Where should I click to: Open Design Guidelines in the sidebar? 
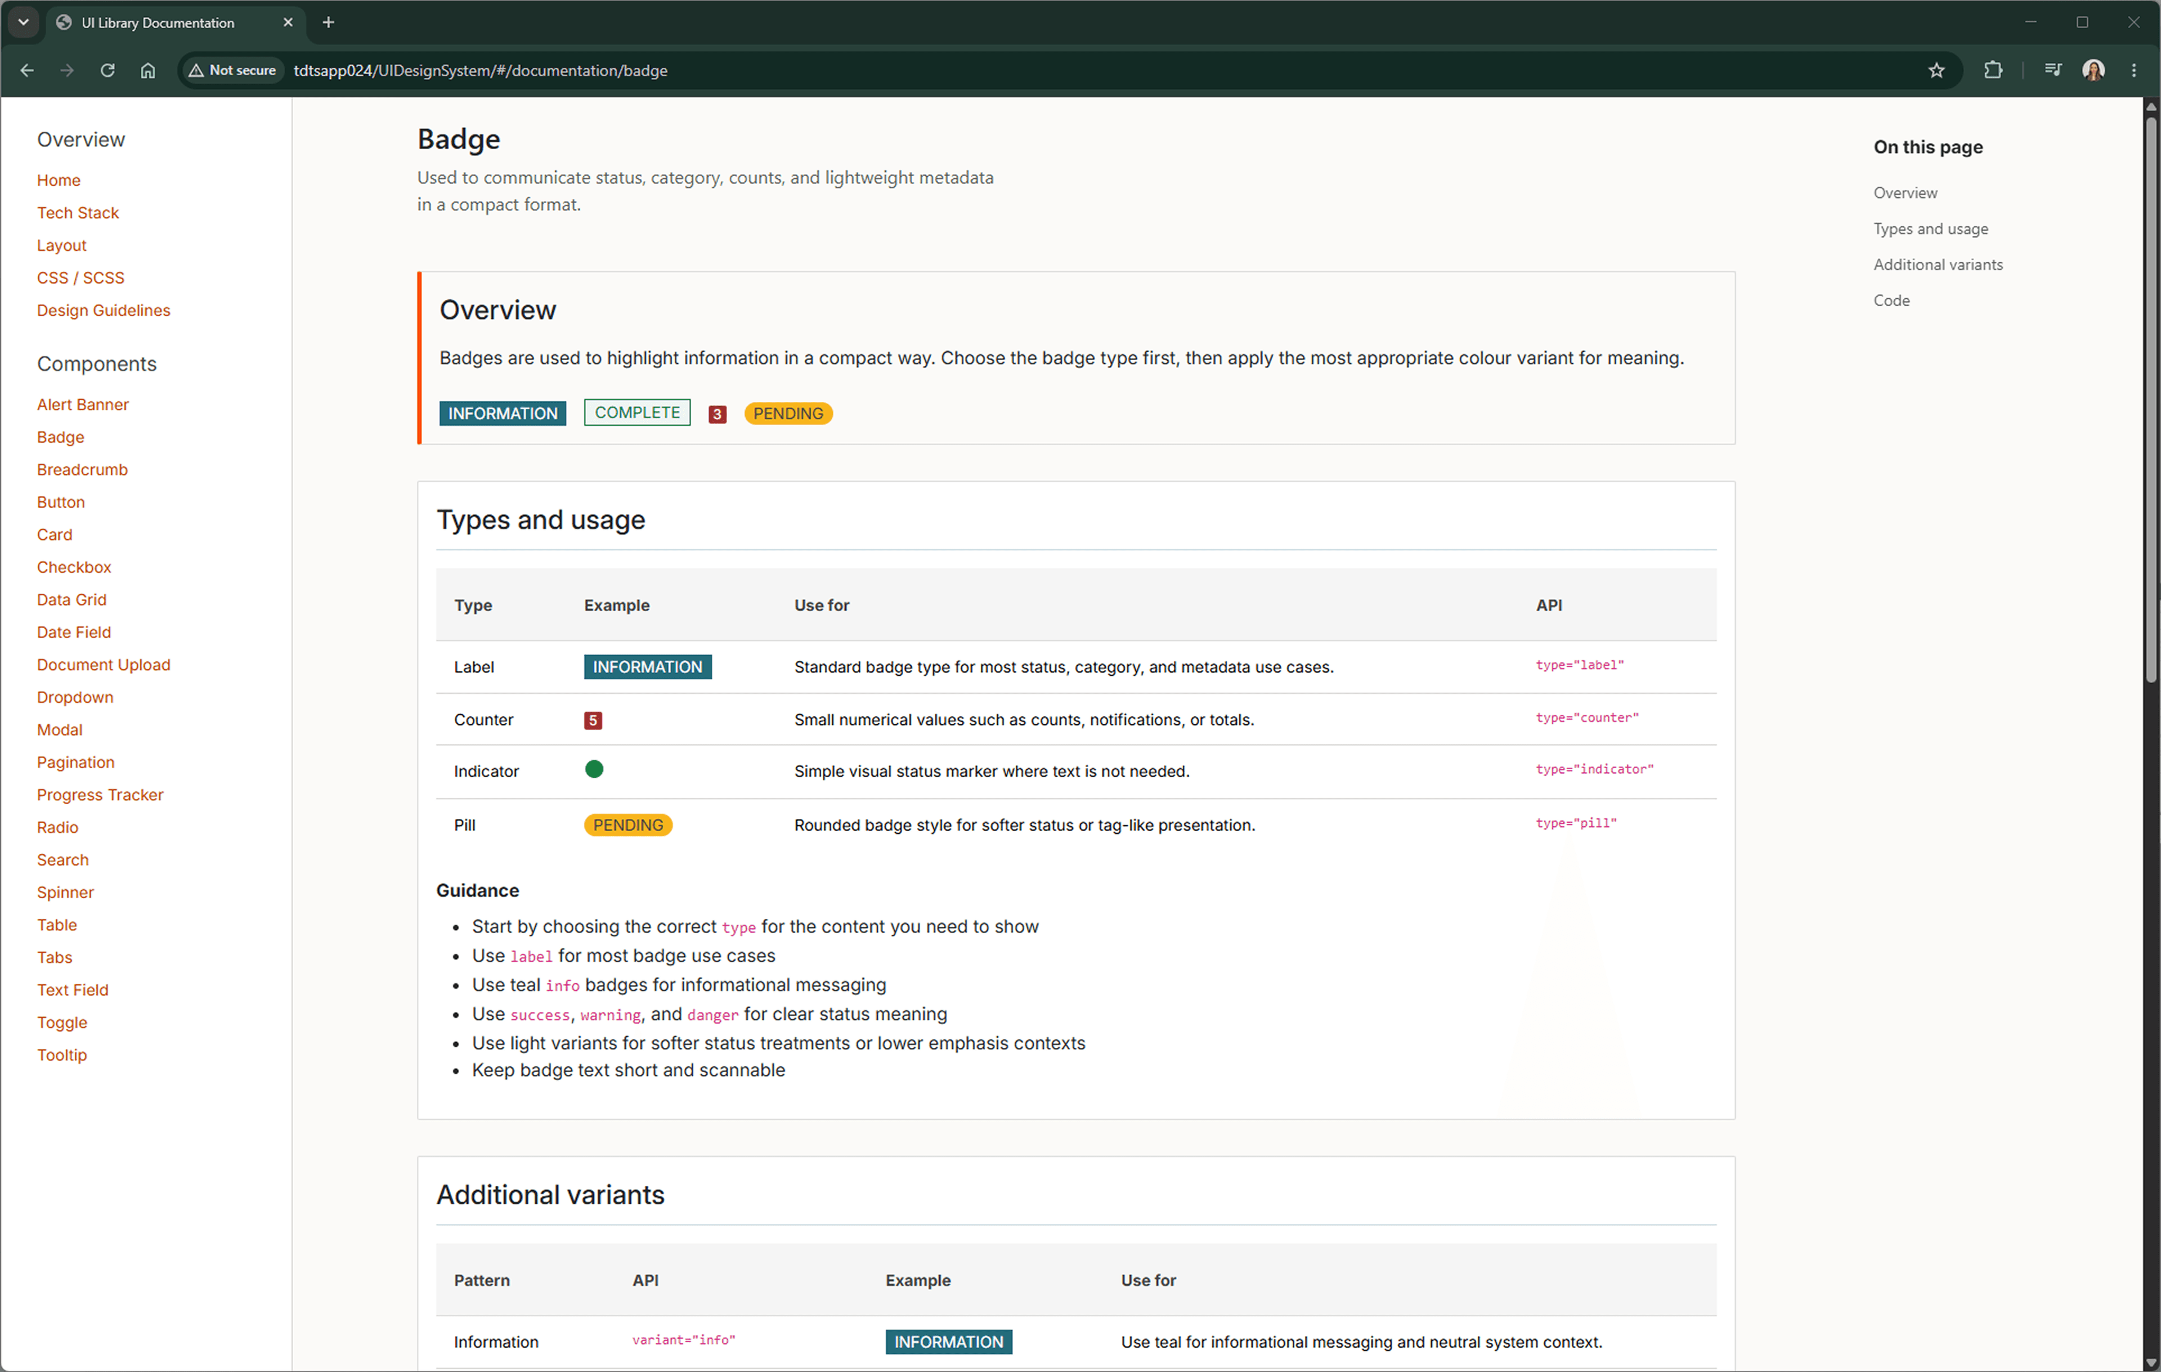[103, 311]
